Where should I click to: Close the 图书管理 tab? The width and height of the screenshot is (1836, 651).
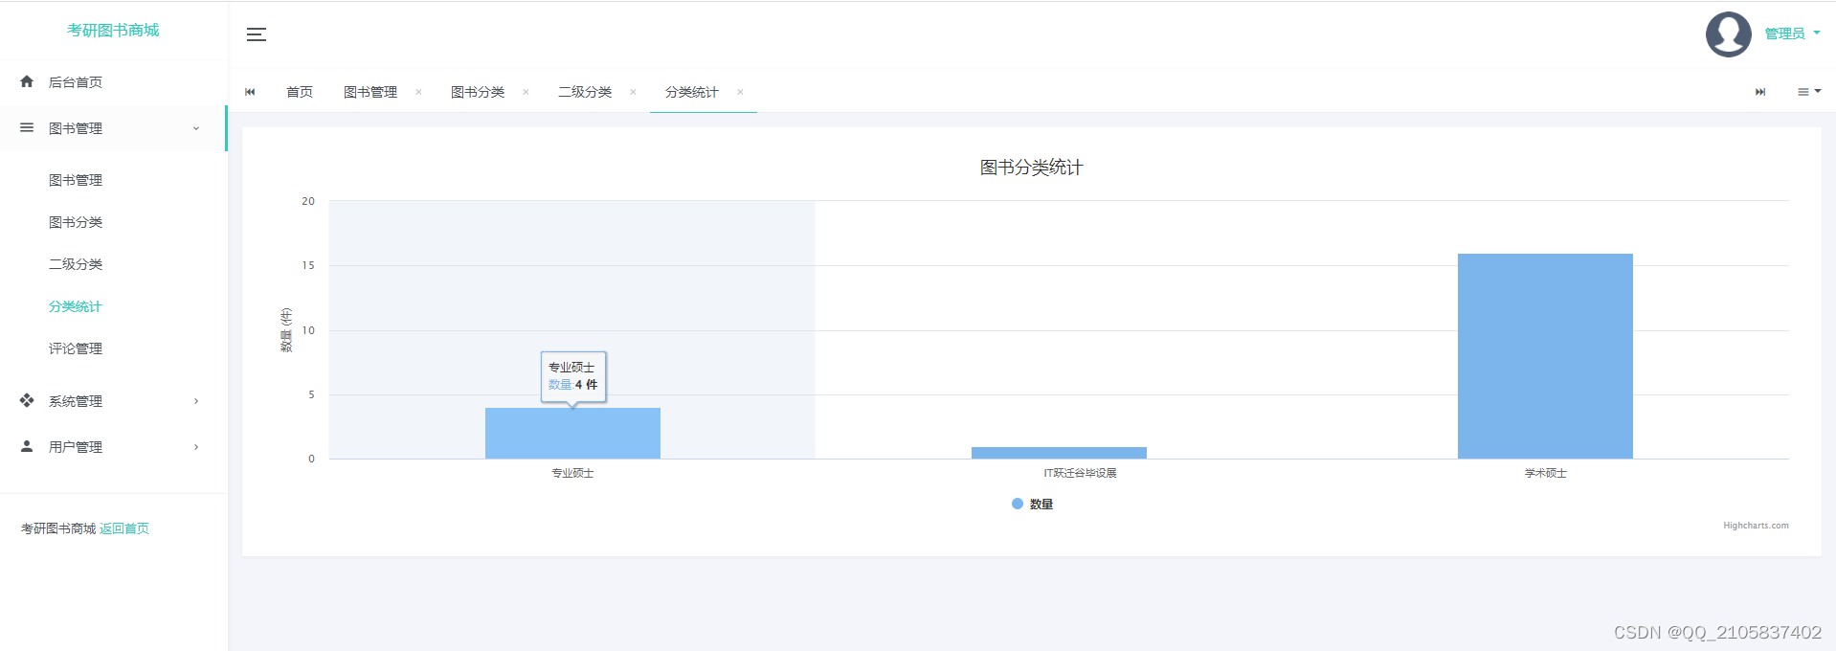[418, 92]
